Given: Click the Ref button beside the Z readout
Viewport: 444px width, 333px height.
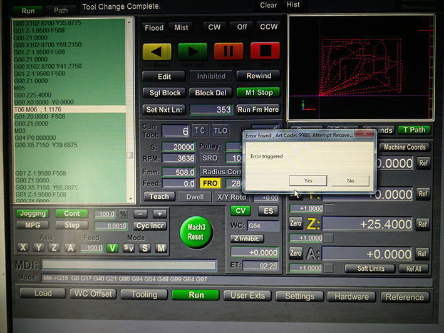Looking at the screenshot, I should point(423,225).
